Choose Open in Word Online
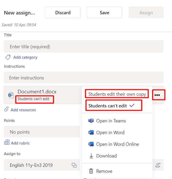 click(x=117, y=144)
